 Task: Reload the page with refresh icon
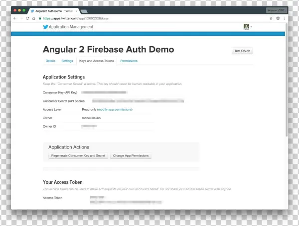(27, 18)
